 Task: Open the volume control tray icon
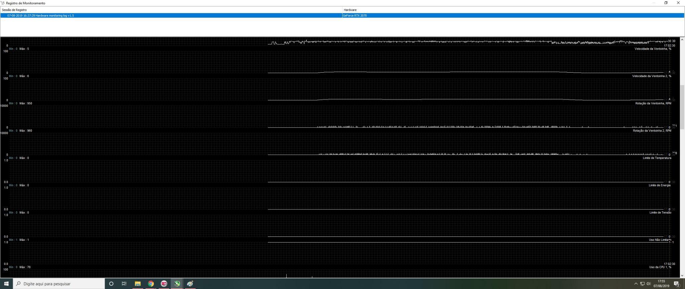point(649,284)
